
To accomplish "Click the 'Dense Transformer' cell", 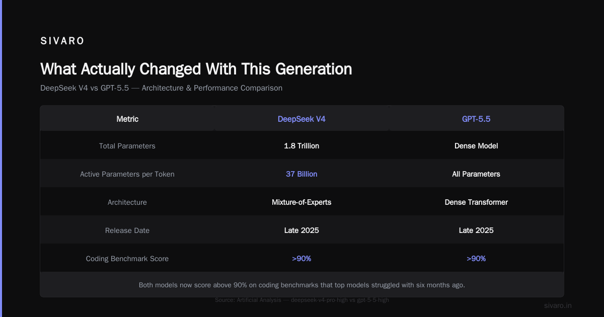I will click(x=476, y=202).
